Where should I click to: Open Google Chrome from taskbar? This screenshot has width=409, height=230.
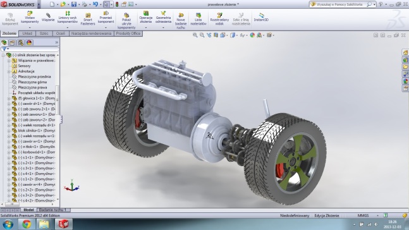pyautogui.click(x=27, y=224)
